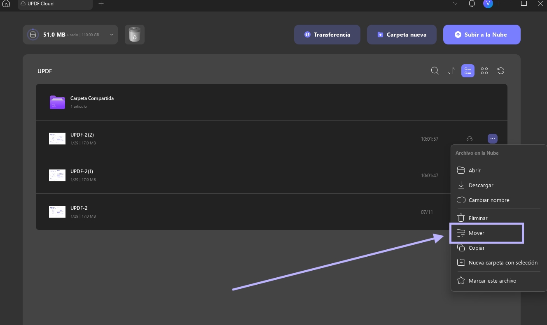Screen dimensions: 547x325
Task: Switch to list view
Action: coord(468,71)
